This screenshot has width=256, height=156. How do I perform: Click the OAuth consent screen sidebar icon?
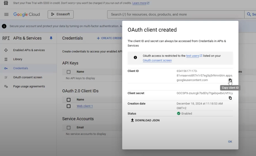pos(6,77)
